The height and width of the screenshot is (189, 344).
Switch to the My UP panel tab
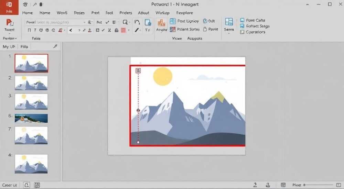9,47
